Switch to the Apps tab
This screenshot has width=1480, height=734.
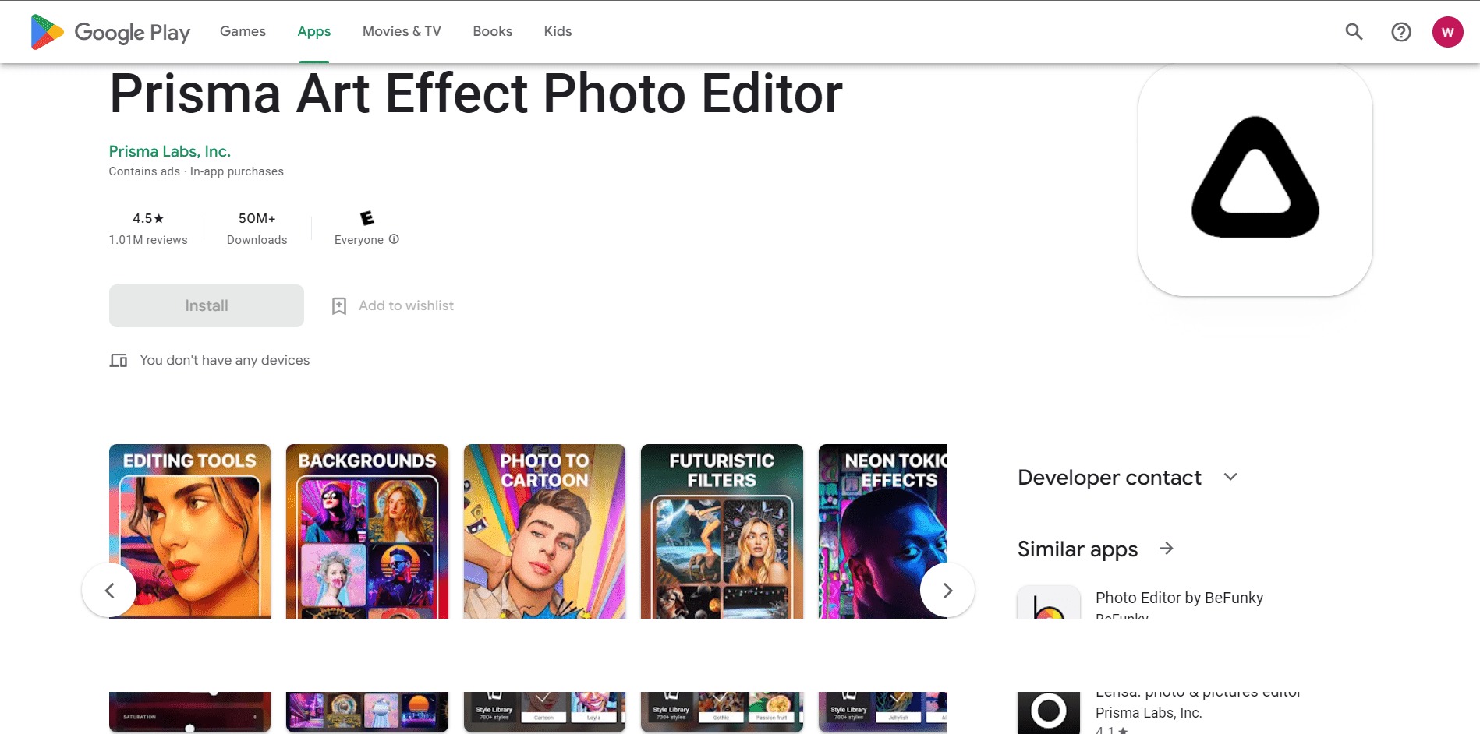314,31
